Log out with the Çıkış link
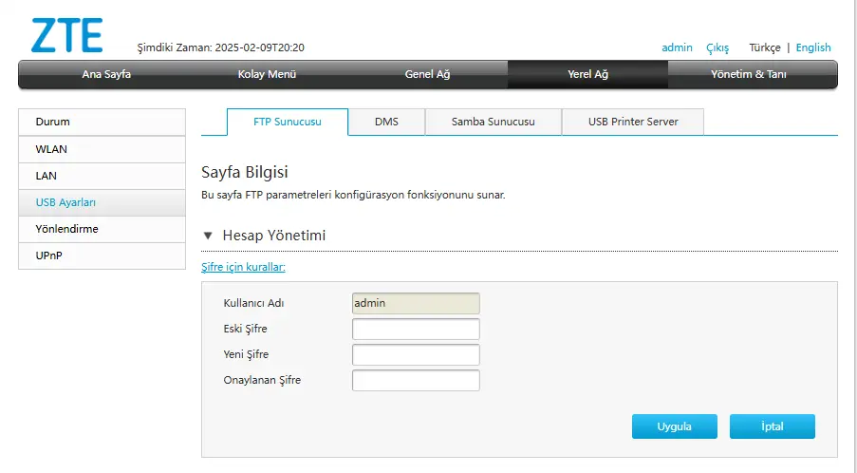 (717, 48)
